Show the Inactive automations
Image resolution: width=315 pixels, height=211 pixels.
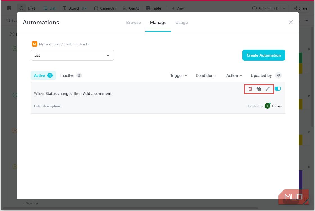pyautogui.click(x=71, y=75)
